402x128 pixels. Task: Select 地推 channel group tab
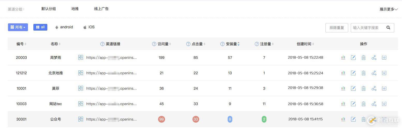pos(75,9)
